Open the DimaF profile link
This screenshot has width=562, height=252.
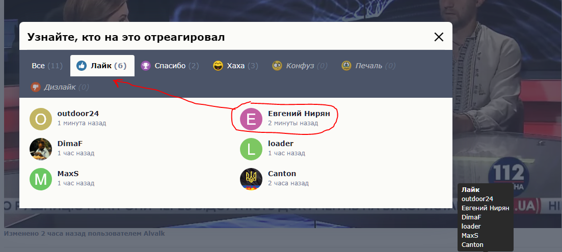click(x=70, y=144)
